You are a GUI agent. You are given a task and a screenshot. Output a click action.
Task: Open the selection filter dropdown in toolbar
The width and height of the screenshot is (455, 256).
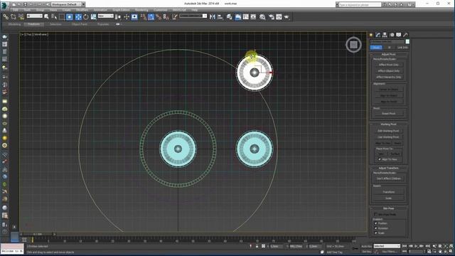click(x=34, y=16)
